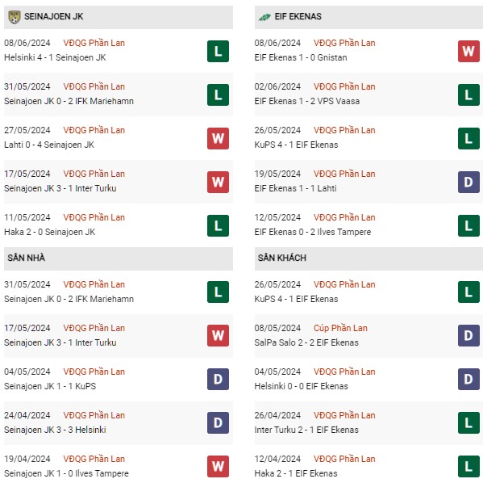Viewport: 483px width, 483px height.
Task: Click the EIF Ekenas team logo icon
Action: coord(264,17)
